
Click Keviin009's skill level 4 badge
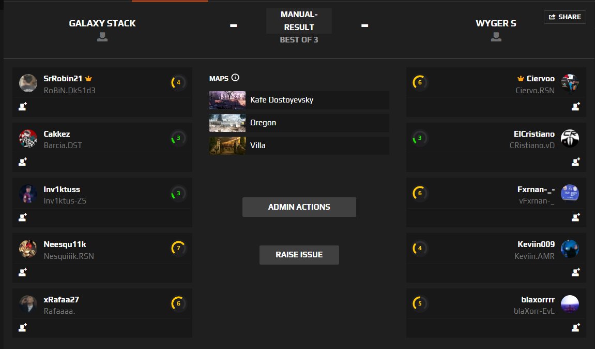[420, 248]
